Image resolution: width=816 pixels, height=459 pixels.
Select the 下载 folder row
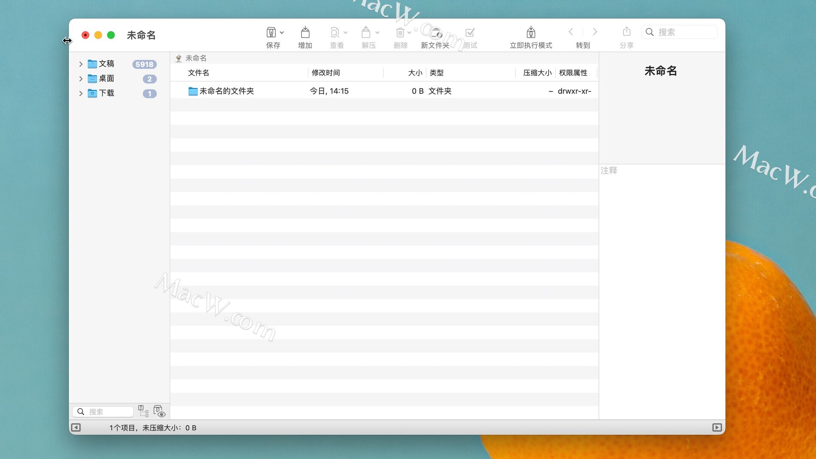(119, 93)
